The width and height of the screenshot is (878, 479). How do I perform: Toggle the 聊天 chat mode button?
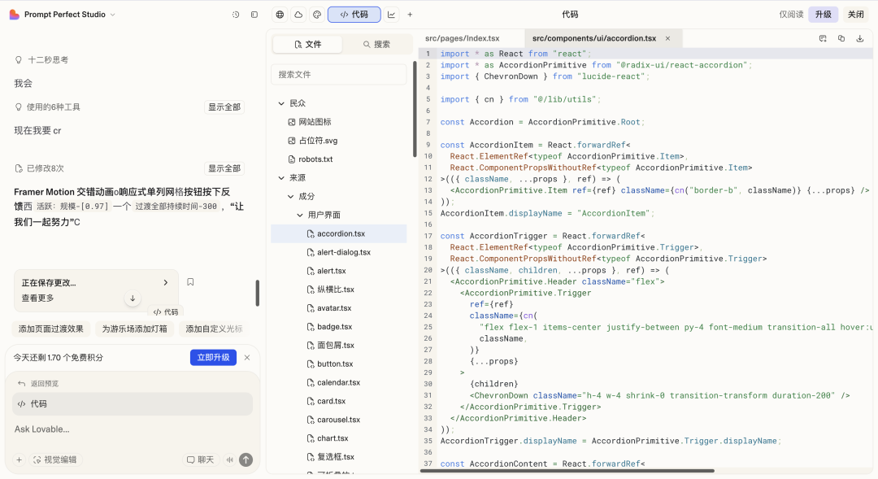tap(200, 459)
